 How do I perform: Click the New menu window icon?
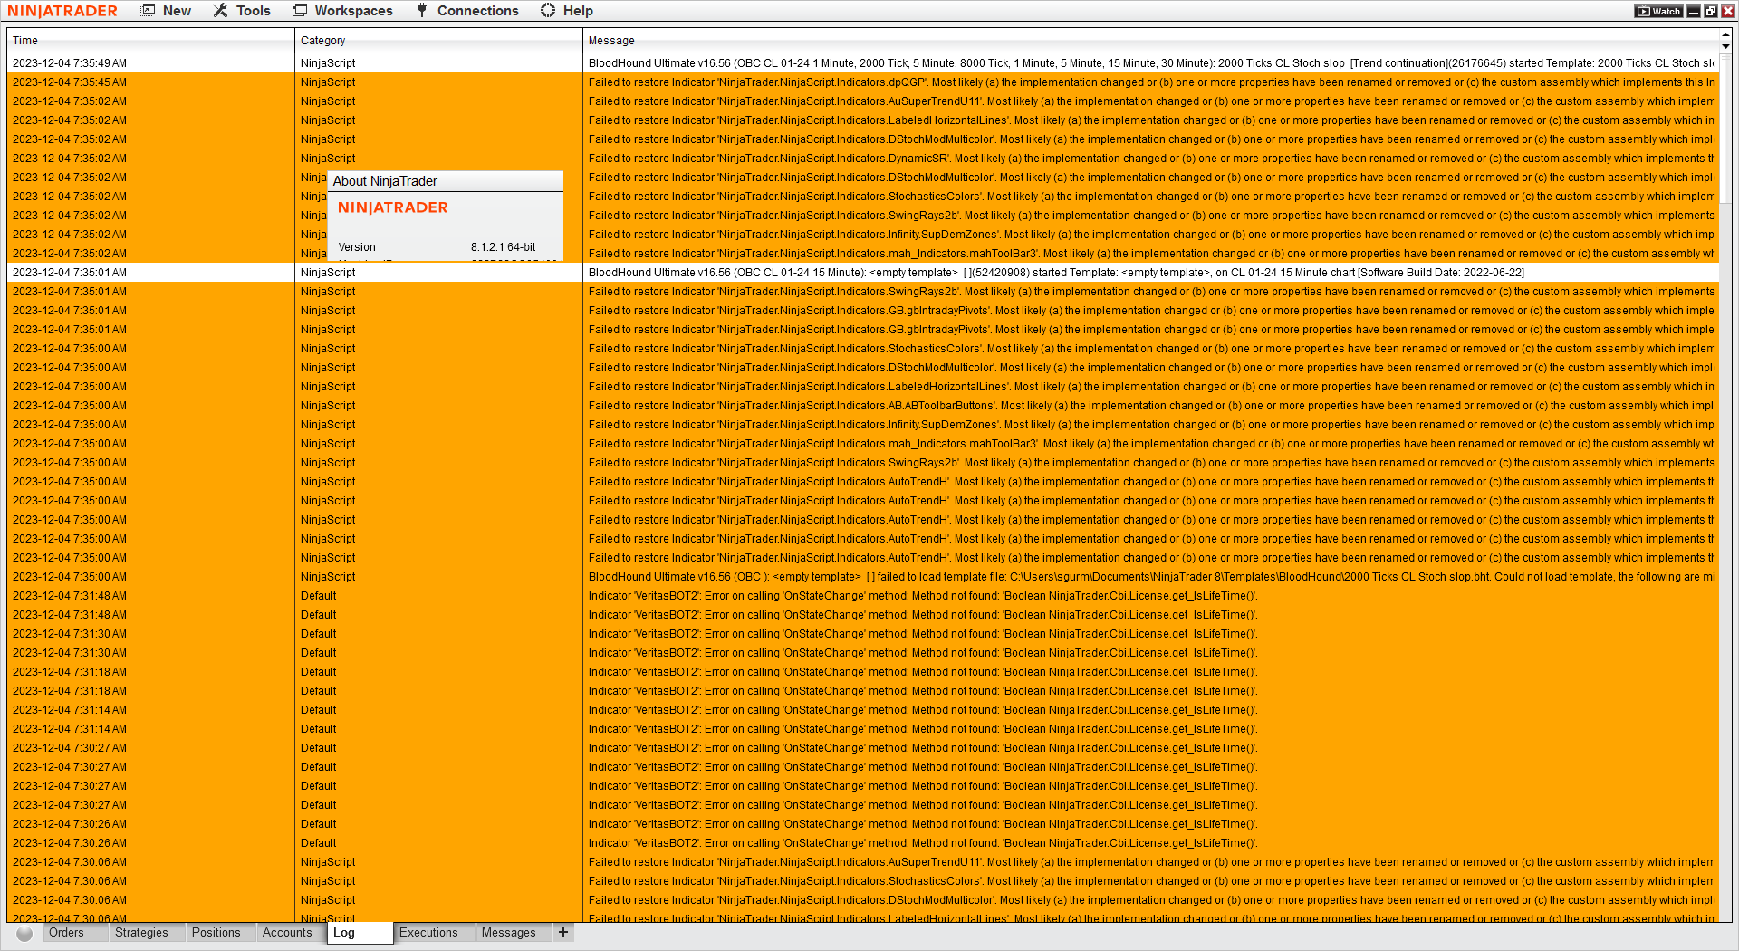pyautogui.click(x=149, y=11)
